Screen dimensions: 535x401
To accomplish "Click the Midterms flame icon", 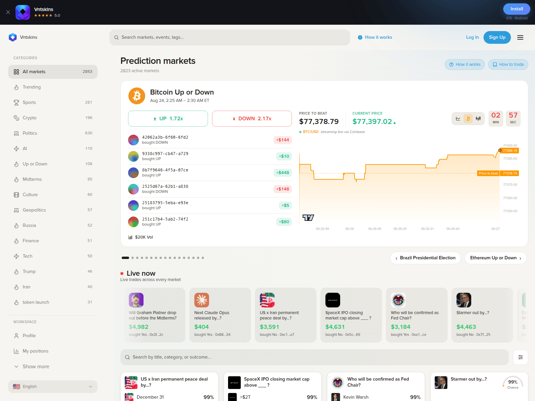I will [x=16, y=179].
